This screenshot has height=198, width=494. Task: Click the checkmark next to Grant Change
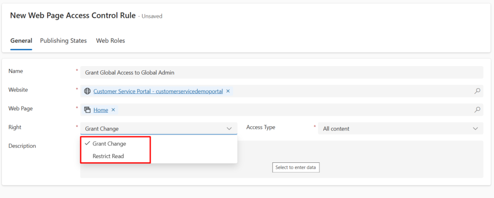[x=88, y=143]
